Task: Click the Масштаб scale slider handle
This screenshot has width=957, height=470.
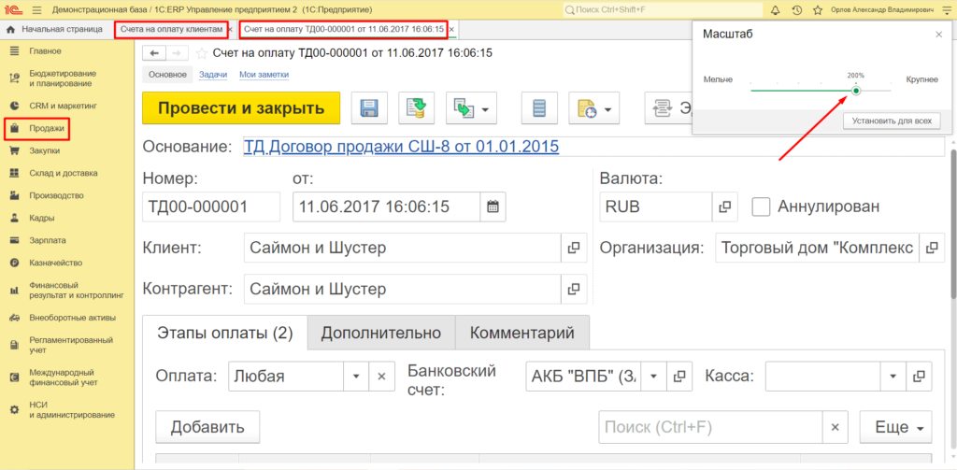Action: coord(856,91)
